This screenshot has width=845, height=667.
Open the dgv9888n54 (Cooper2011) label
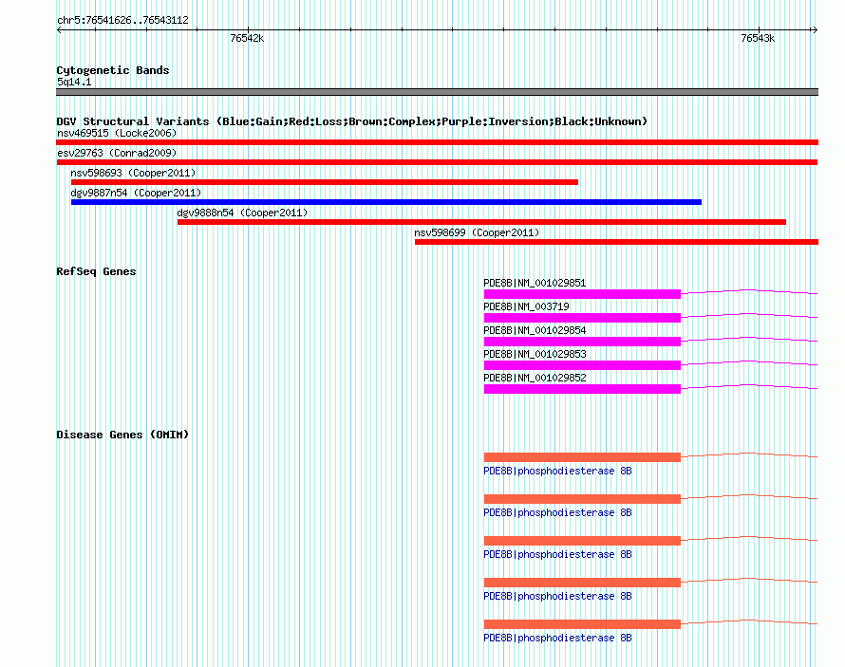click(x=242, y=213)
